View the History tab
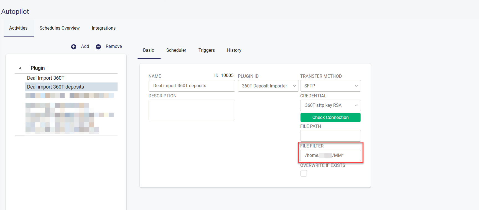 (234, 50)
